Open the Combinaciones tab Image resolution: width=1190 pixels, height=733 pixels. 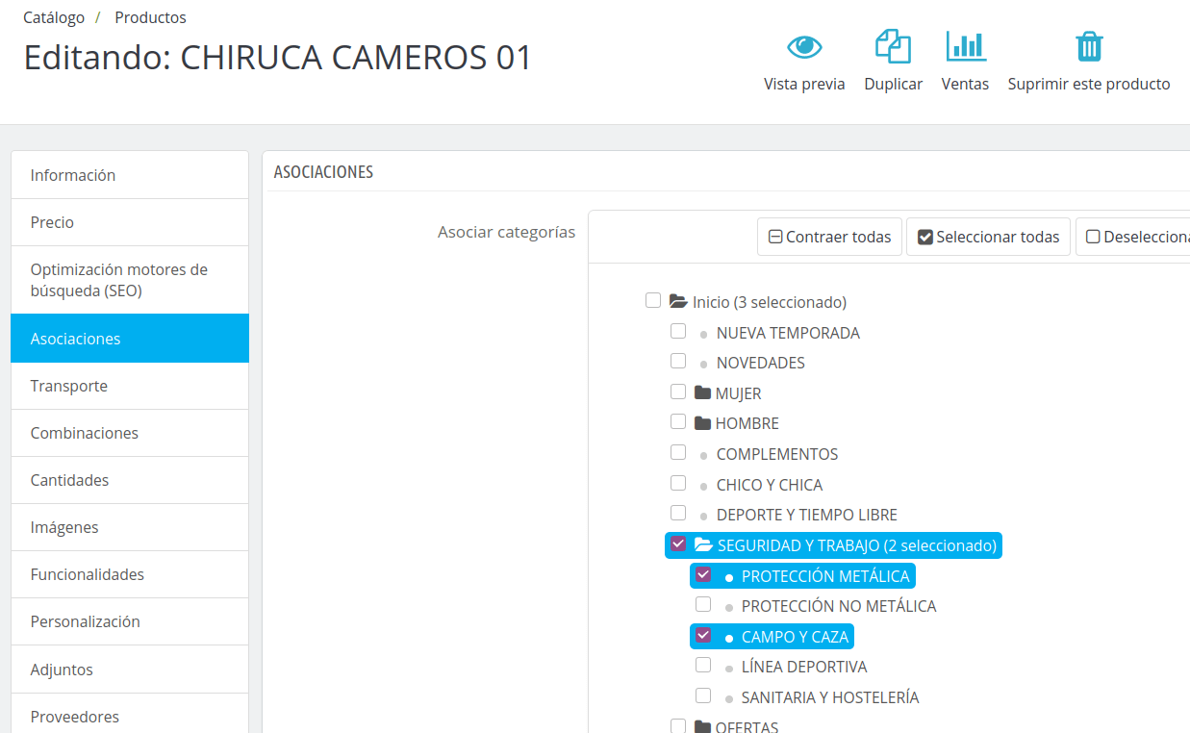coord(130,433)
